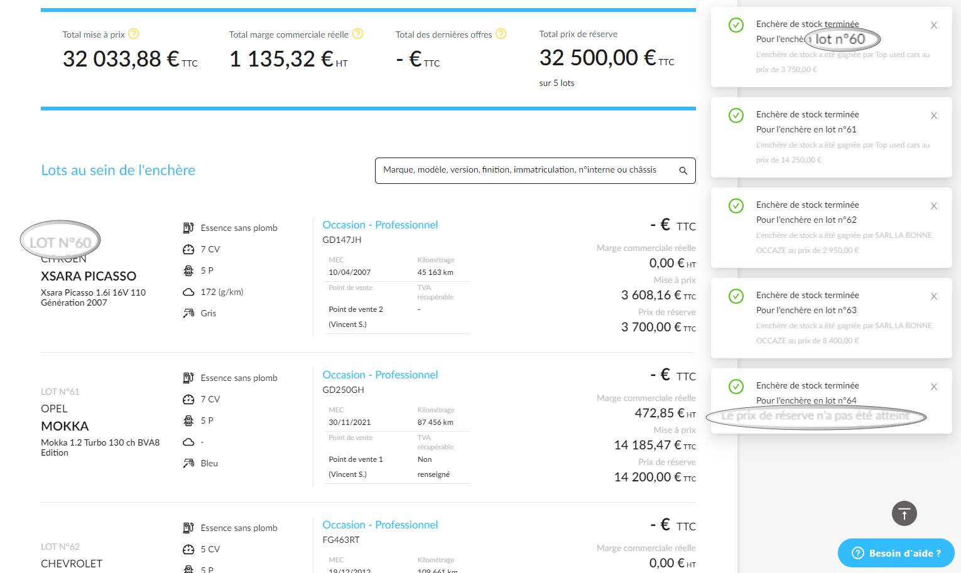Click the MEC date 30/11/2021
Image resolution: width=961 pixels, height=573 pixels.
pos(350,422)
